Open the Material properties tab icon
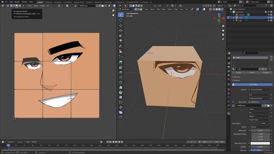This screenshot has height=154, width=274. click(229, 113)
